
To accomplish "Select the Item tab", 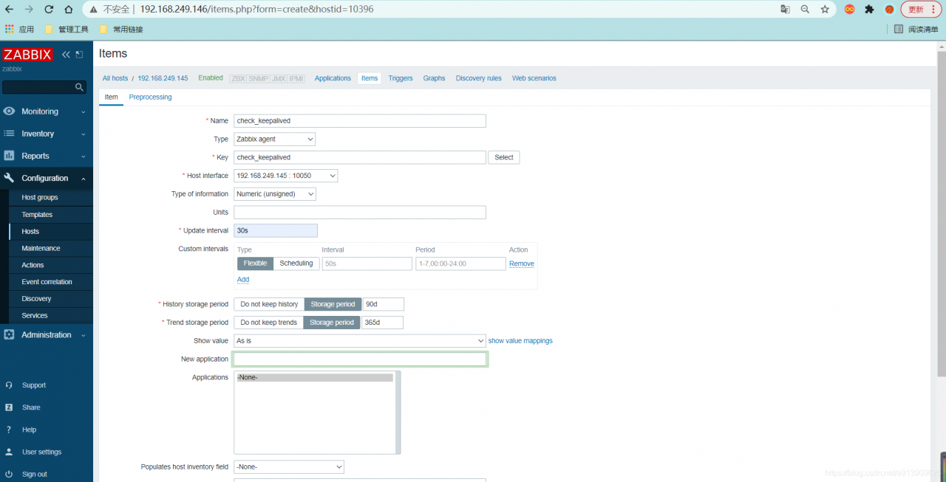I will point(111,97).
